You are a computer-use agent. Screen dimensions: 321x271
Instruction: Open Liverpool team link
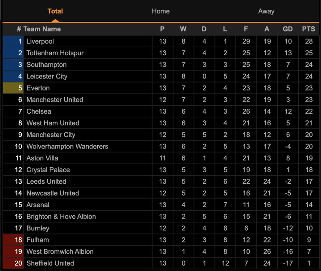coord(40,41)
